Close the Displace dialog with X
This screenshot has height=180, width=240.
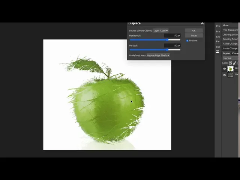(202, 23)
